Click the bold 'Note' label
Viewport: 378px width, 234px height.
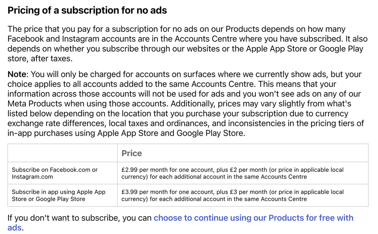[x=16, y=74]
